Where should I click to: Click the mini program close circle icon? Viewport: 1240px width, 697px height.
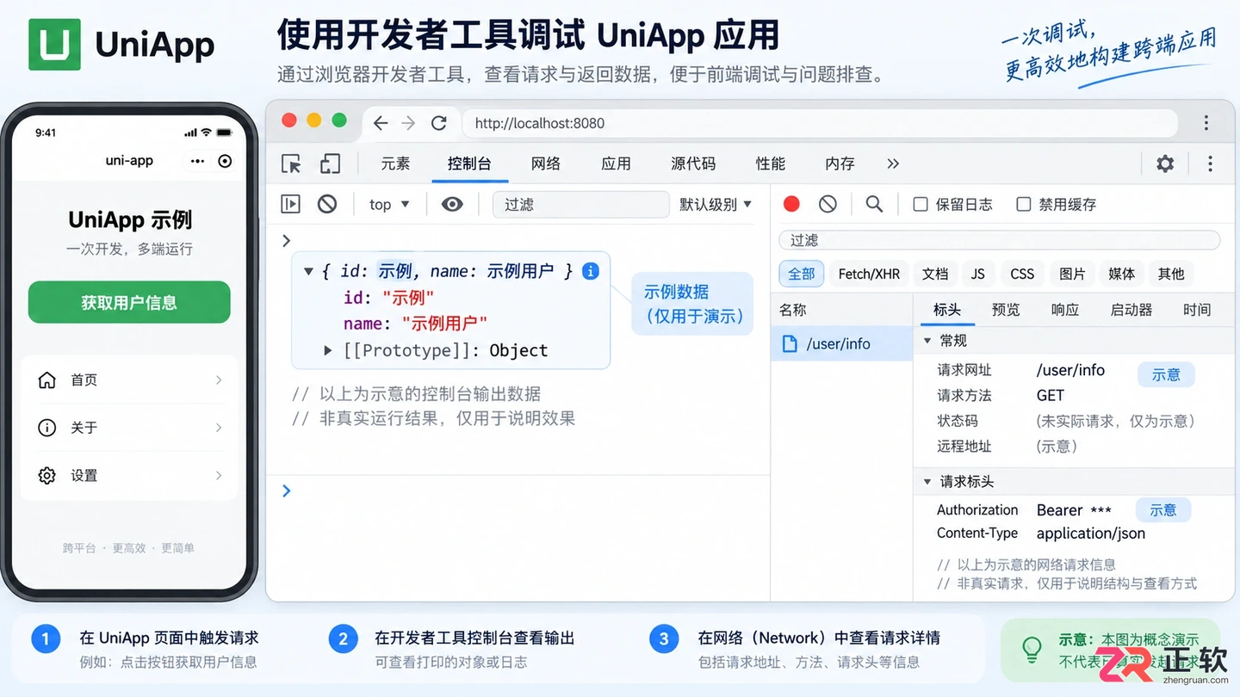pos(226,161)
